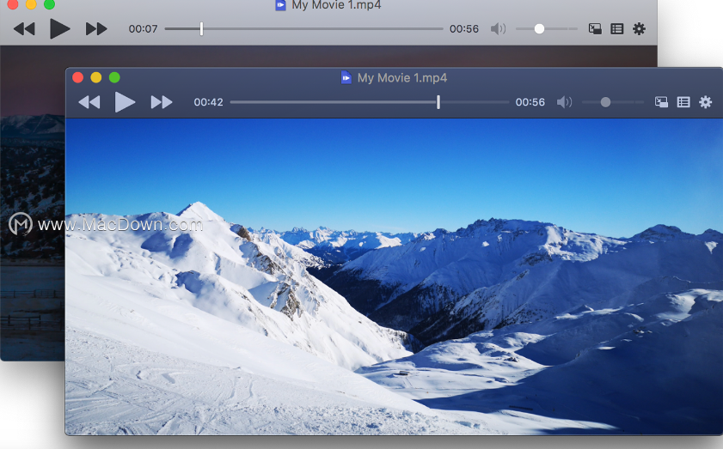
Task: Rewind the front window's video
Action: click(89, 102)
